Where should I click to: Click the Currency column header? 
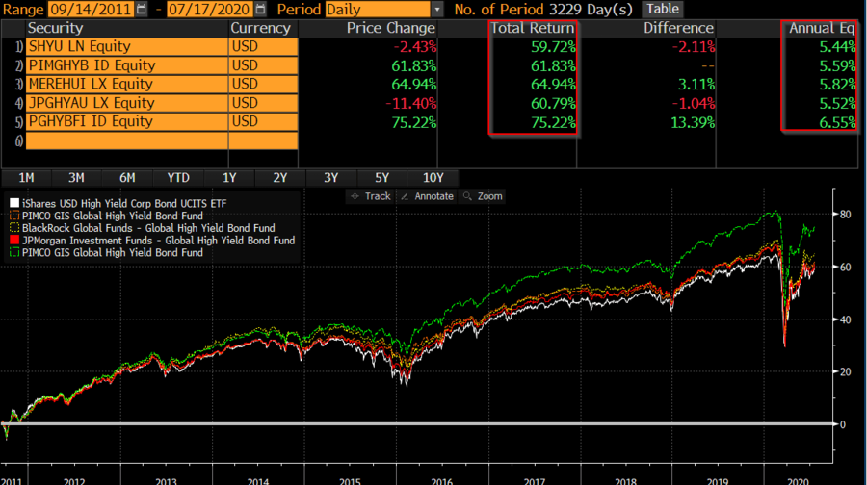coord(260,28)
